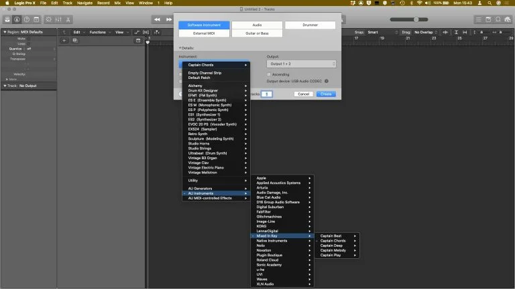Select the External MIDI track type
The image size is (515, 289).
coord(204,33)
